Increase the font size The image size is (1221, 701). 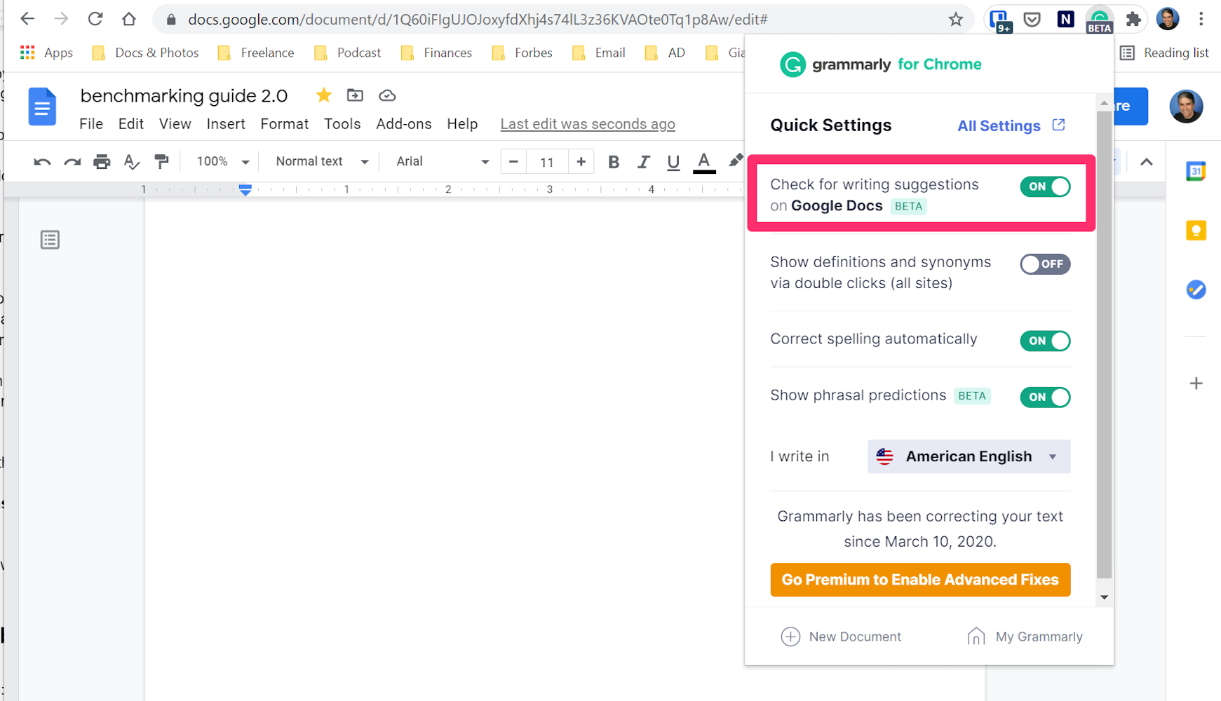point(581,162)
